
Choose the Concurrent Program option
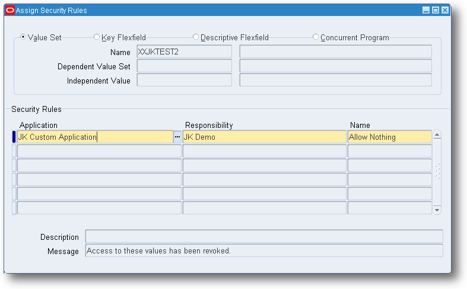click(x=316, y=37)
